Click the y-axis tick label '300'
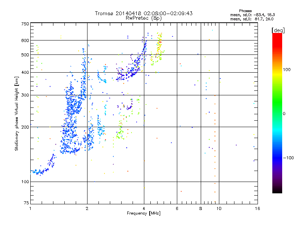 (25, 95)
